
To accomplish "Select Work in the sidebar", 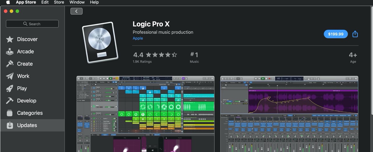I will [32, 76].
